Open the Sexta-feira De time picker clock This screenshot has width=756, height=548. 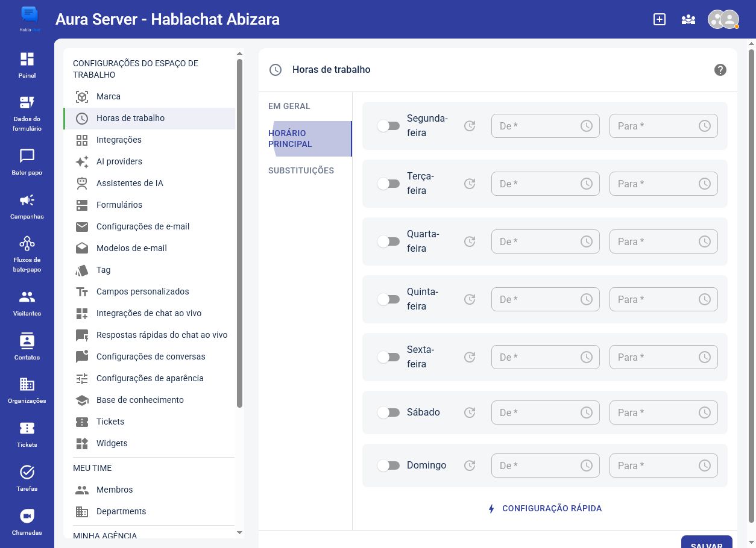click(x=587, y=357)
